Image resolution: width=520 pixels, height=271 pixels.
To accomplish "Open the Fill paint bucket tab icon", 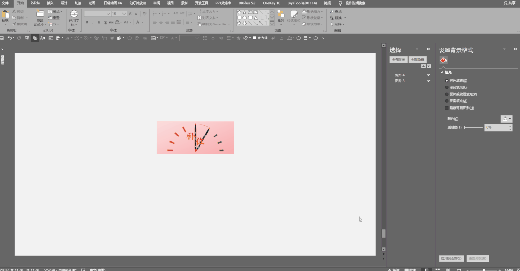I will pyautogui.click(x=443, y=60).
